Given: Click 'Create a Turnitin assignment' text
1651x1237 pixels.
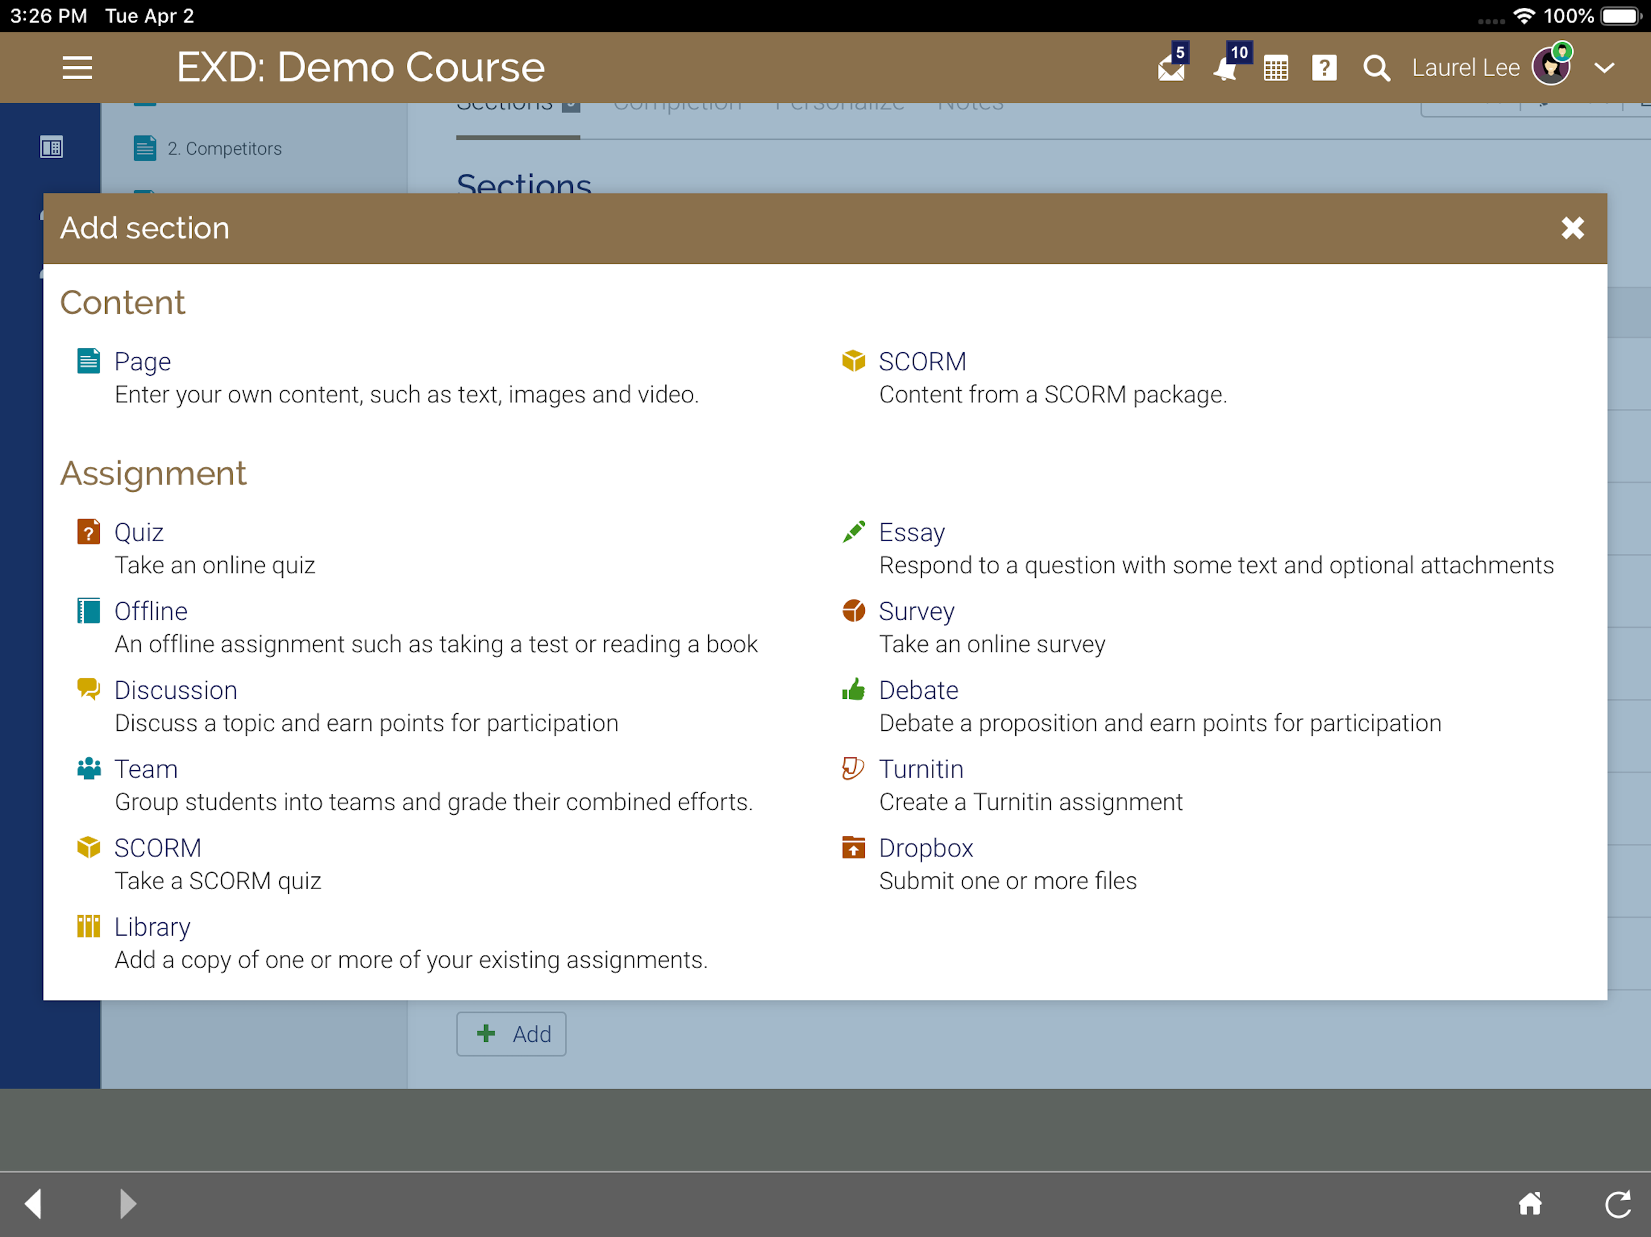Looking at the screenshot, I should (1032, 802).
